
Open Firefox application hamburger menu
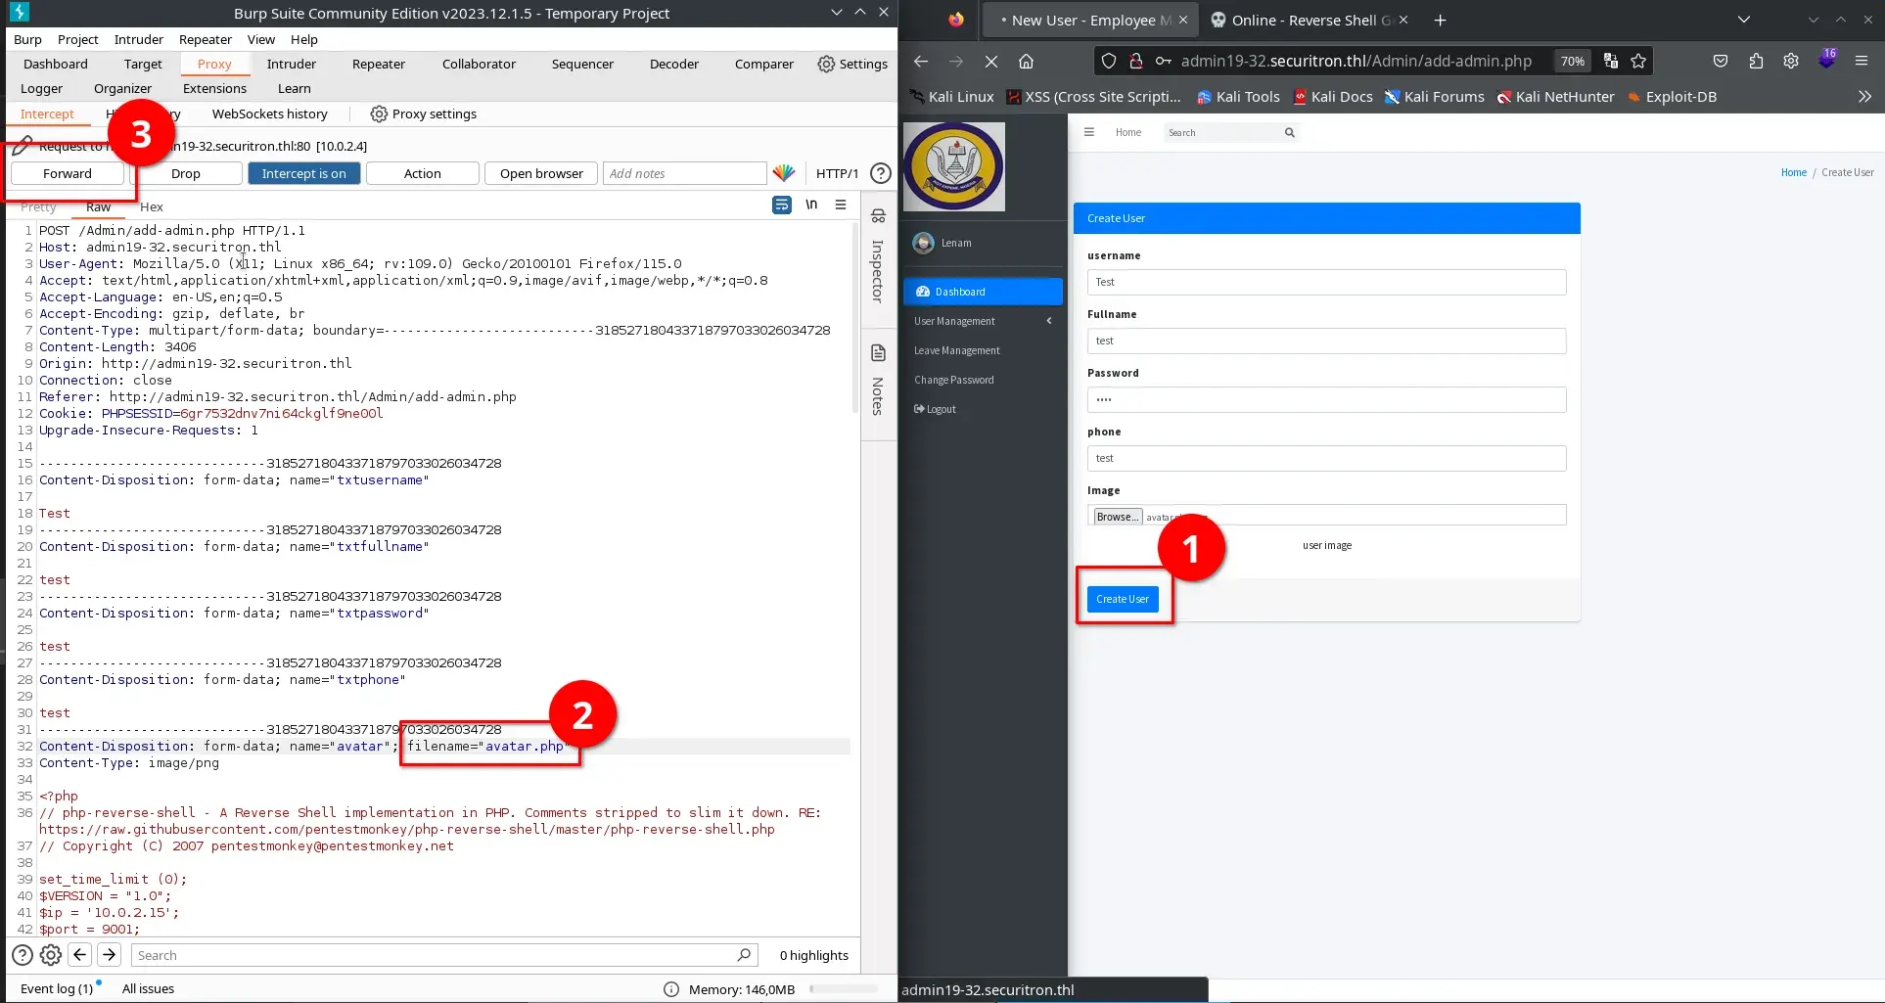tap(1862, 61)
